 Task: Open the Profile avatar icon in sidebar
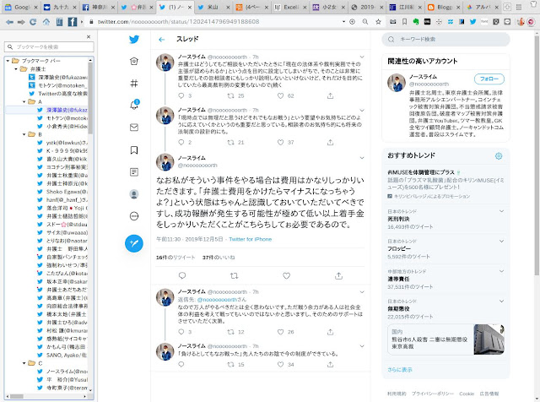pos(134,194)
